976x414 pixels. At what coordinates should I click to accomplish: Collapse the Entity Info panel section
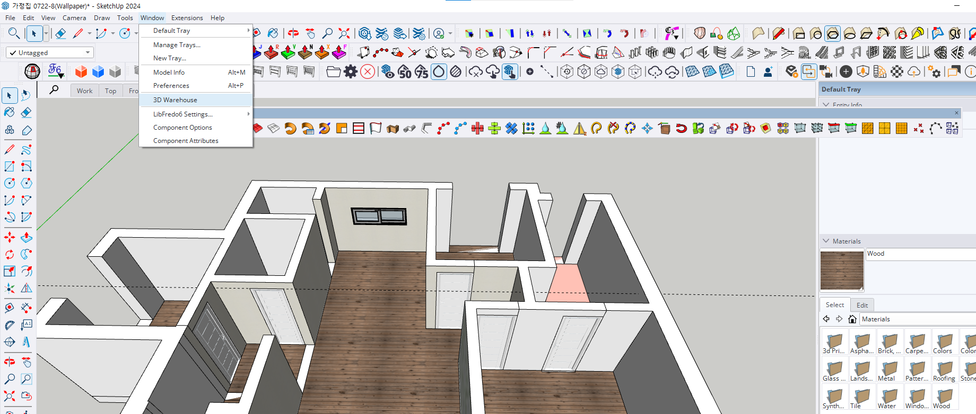pyautogui.click(x=825, y=104)
